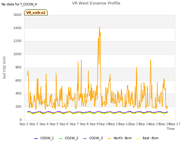This screenshot has height=144, width=193.
Task: Click the 1000 y-axis tick label
Action: [17, 54]
